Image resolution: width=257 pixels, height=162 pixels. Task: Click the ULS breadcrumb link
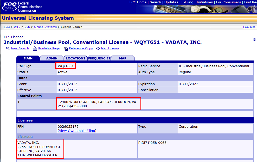click(x=27, y=27)
